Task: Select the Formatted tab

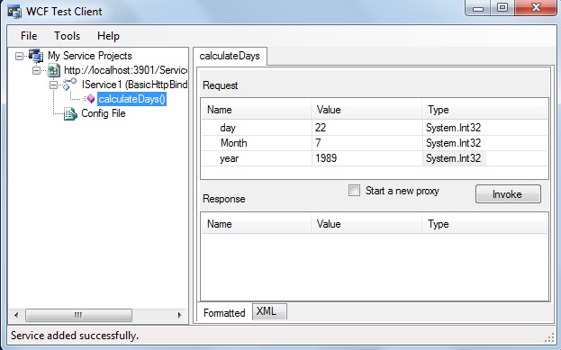Action: tap(224, 313)
